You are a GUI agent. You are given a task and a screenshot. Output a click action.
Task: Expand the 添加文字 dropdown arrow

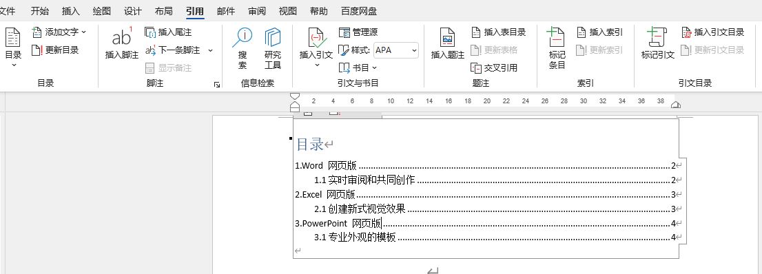coord(83,32)
